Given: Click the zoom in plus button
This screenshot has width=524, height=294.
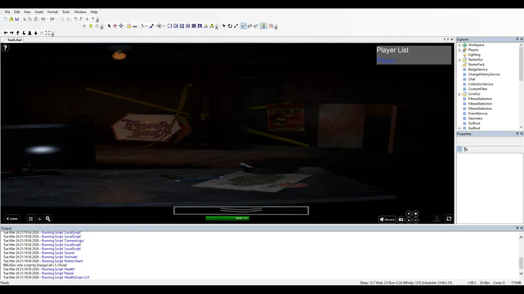Looking at the screenshot, I should [416, 214].
